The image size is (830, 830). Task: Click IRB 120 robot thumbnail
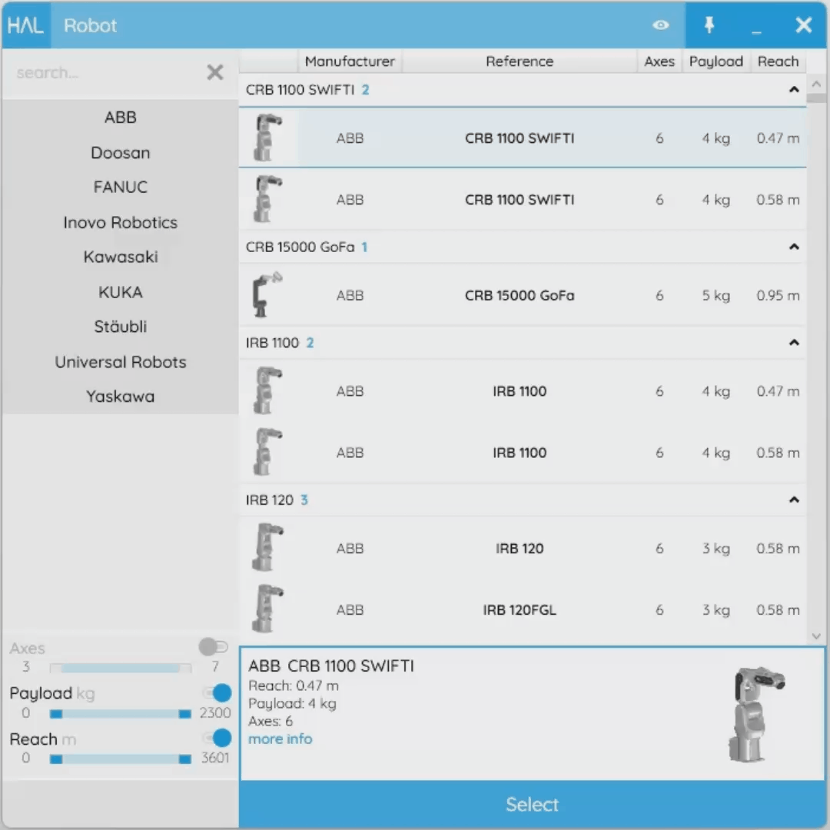coord(268,548)
